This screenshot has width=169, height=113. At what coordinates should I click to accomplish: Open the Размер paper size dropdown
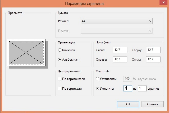click(117, 21)
